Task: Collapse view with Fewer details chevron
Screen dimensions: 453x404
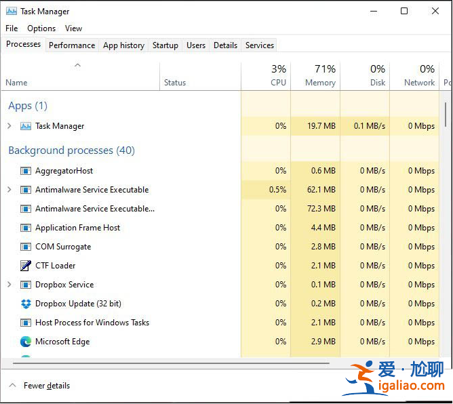Action: pyautogui.click(x=12, y=386)
